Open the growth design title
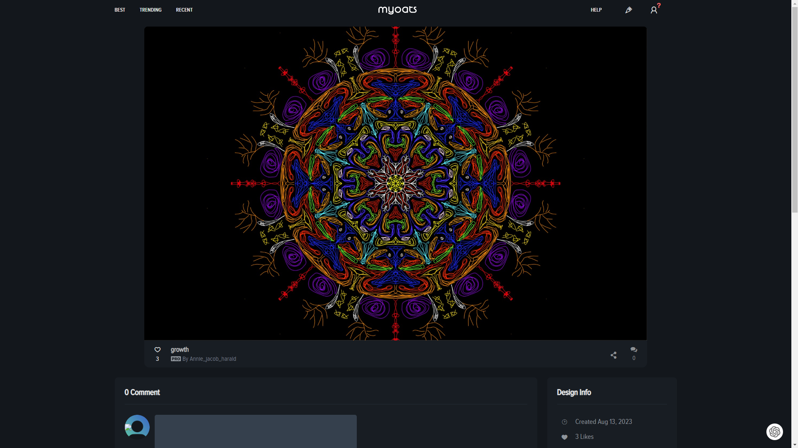 coord(180,350)
